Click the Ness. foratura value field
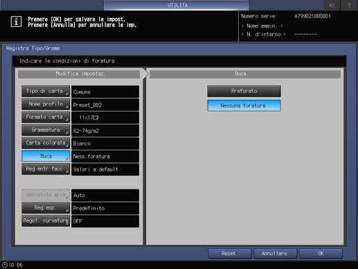The height and width of the screenshot is (269, 358). pyautogui.click(x=105, y=157)
